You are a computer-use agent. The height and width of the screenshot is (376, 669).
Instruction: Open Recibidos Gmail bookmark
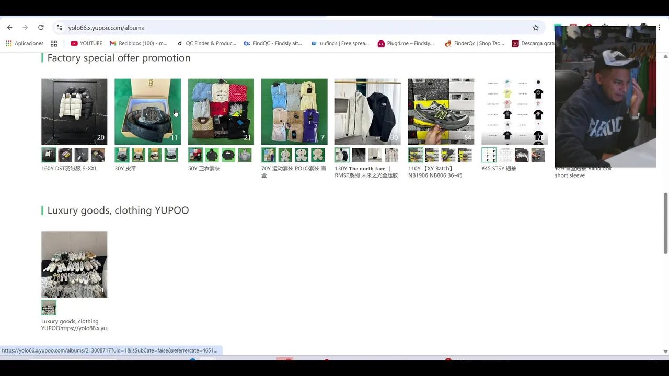[x=139, y=43]
